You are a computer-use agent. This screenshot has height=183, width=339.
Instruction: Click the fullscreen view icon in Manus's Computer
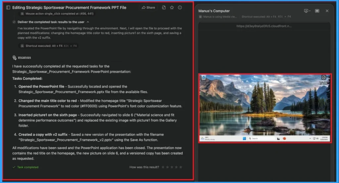pos(317,11)
